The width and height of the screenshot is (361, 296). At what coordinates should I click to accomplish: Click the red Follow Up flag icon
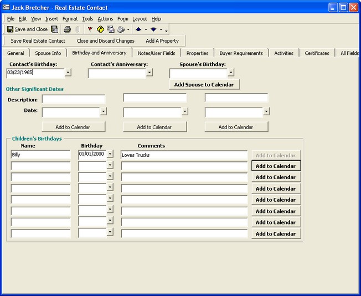click(90, 29)
